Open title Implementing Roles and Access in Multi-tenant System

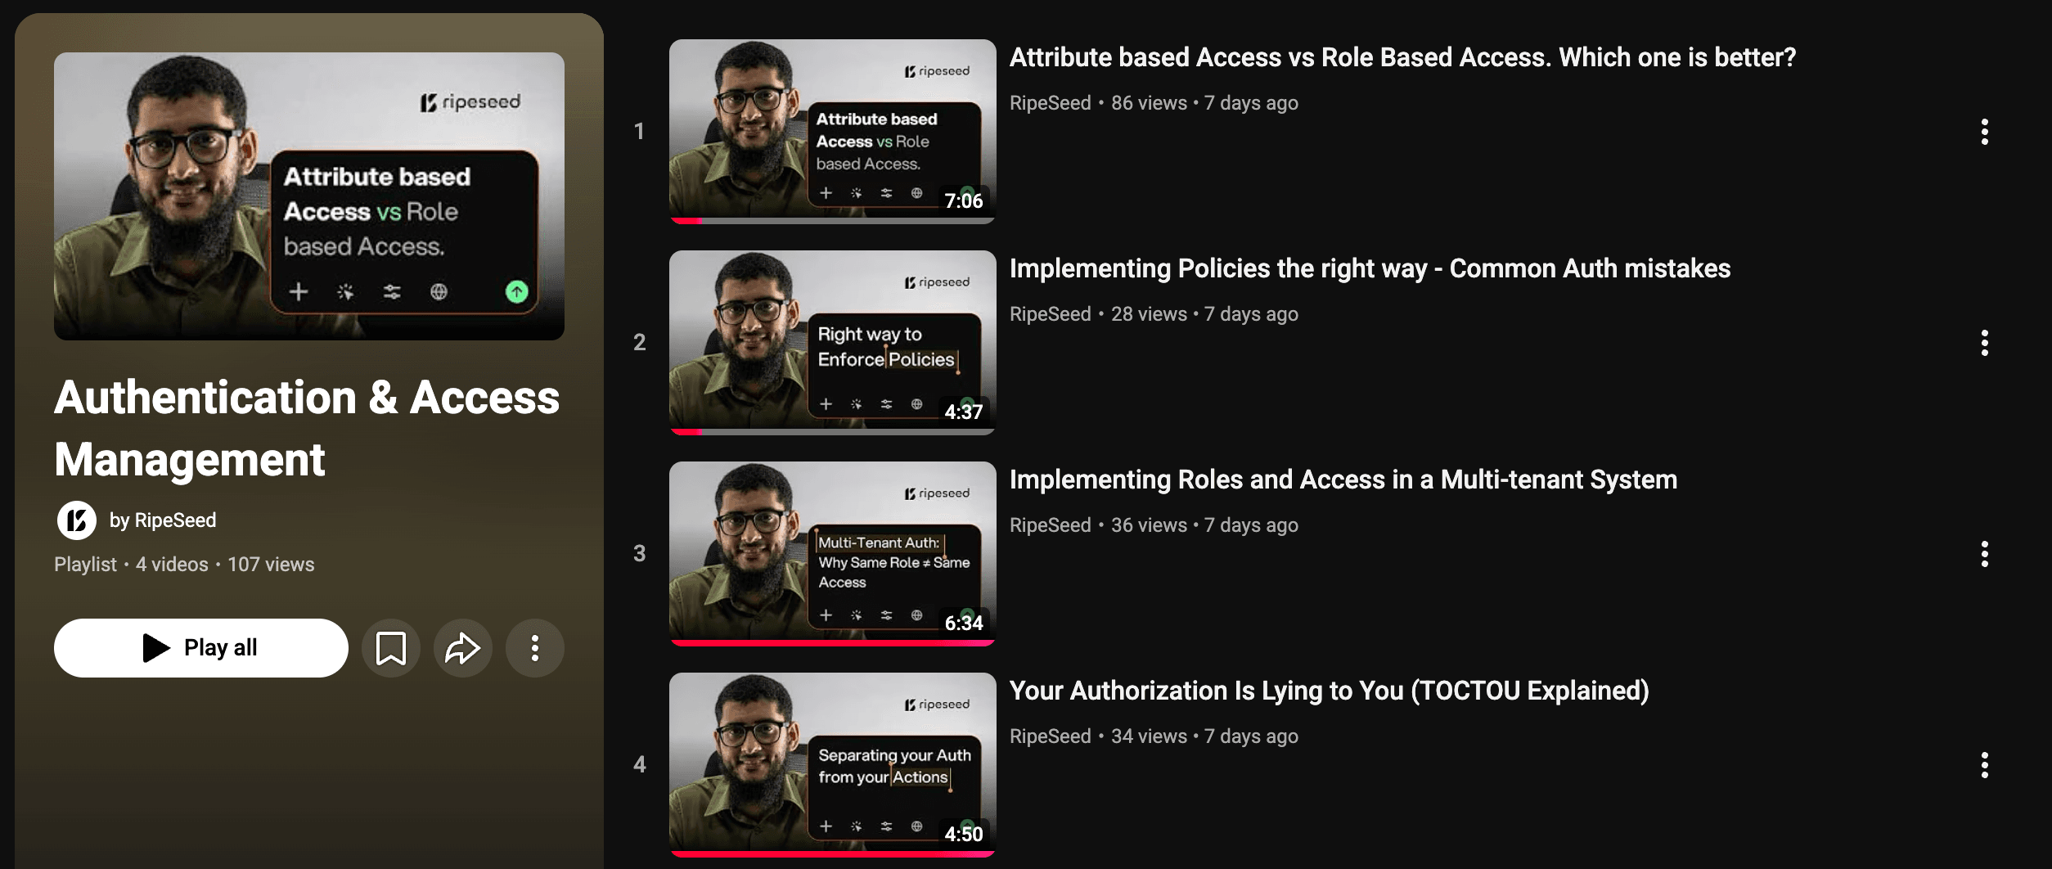point(1343,480)
